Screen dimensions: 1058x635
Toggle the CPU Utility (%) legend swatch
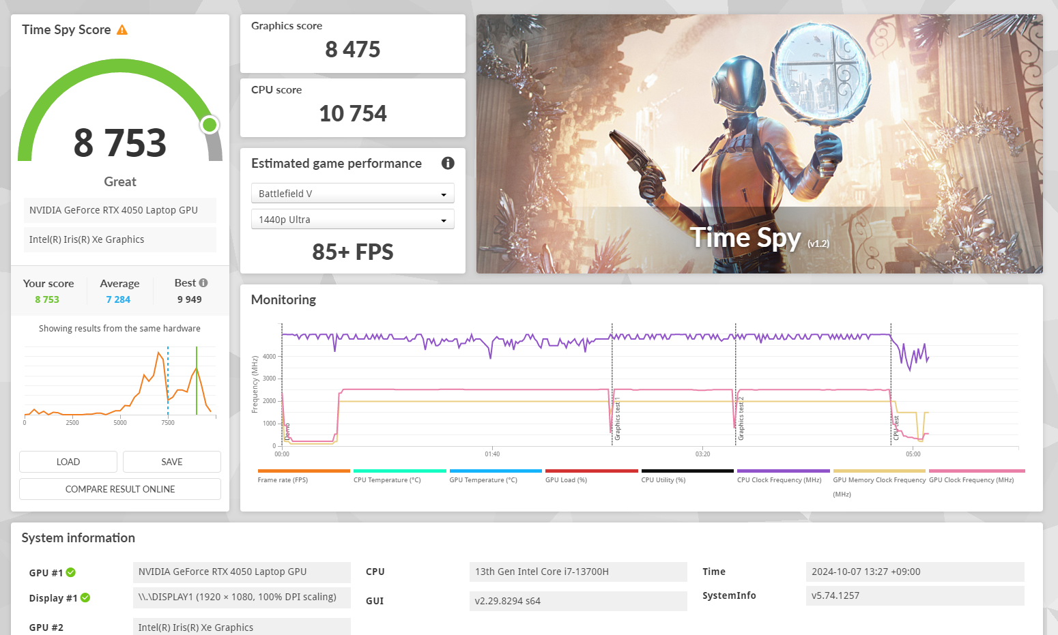687,471
